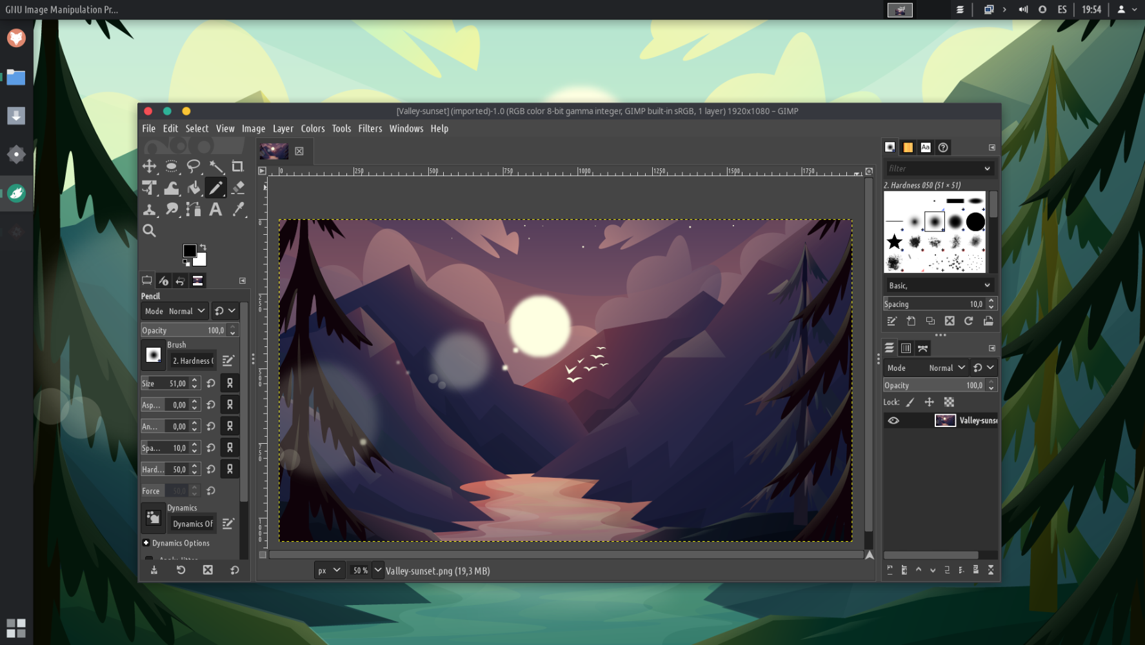The image size is (1145, 645).
Task: Pick the Color Picker eyedropper tool
Action: [x=238, y=209]
